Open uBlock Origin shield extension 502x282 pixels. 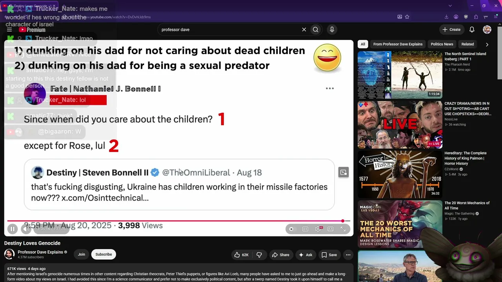tap(466, 17)
